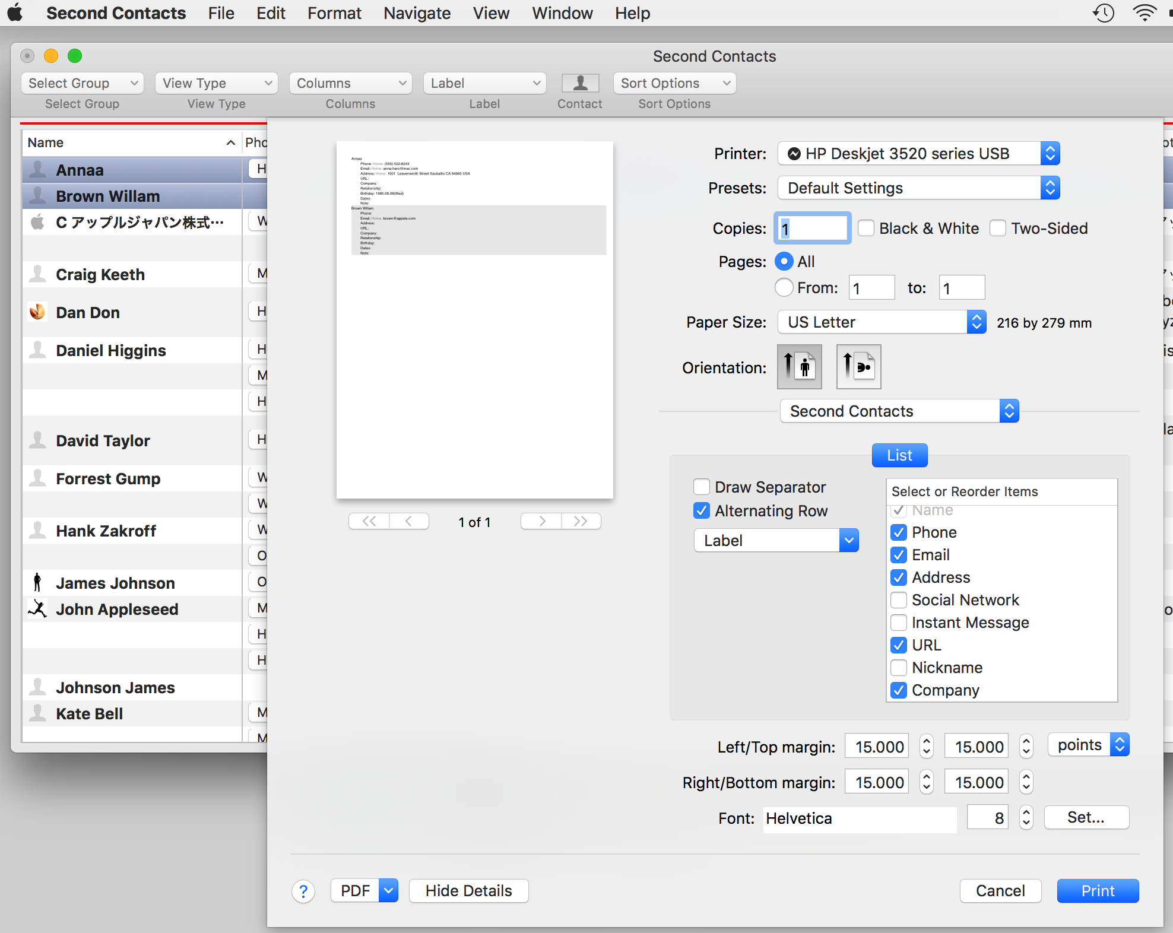Adjust the bottom margin stepper
The image size is (1173, 933).
1026,782
